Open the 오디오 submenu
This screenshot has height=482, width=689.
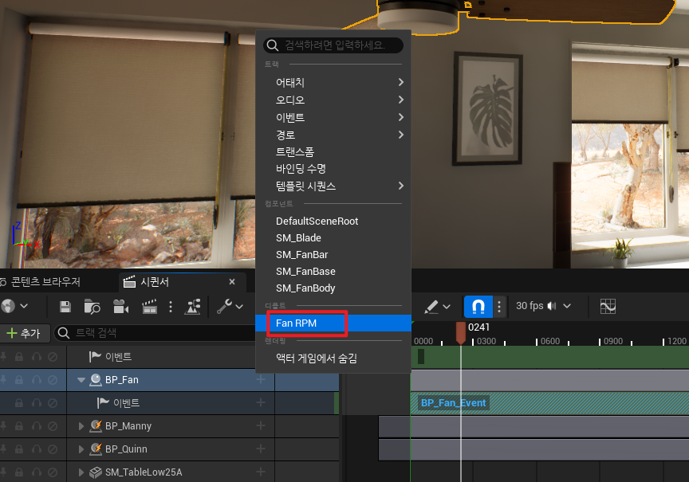click(x=333, y=100)
